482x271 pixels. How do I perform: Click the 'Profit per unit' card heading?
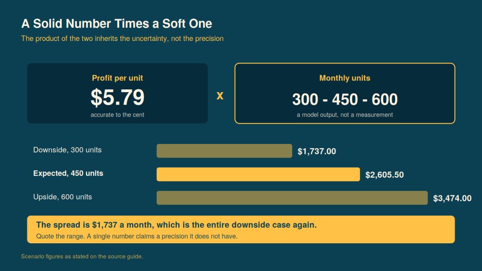pyautogui.click(x=117, y=78)
